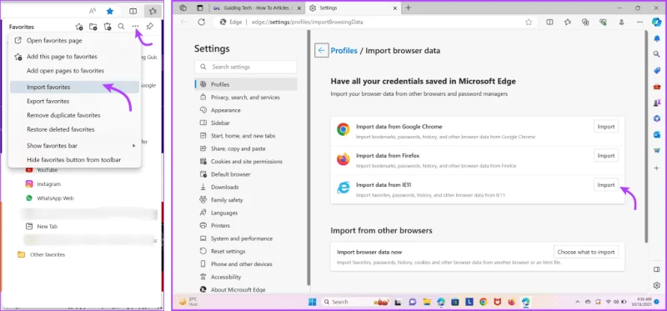This screenshot has height=311, width=667.
Task: Switch to the Settings tab
Action: click(x=353, y=8)
